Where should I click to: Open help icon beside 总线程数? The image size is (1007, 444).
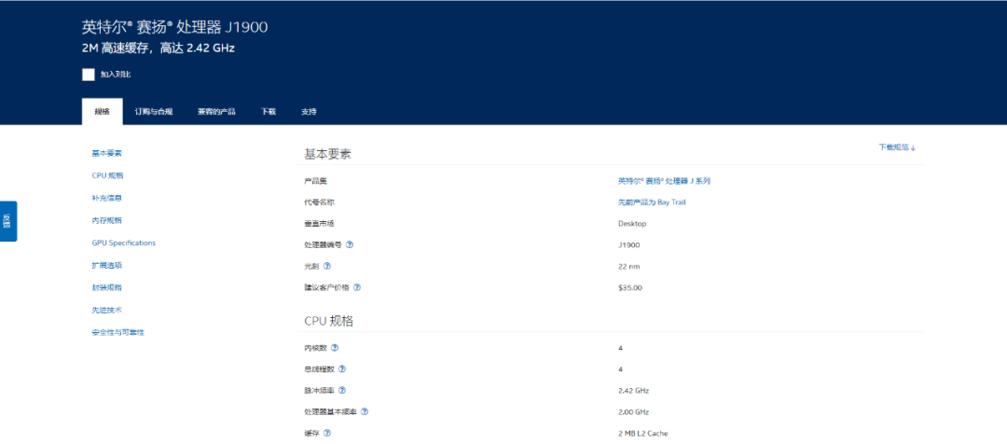342,368
